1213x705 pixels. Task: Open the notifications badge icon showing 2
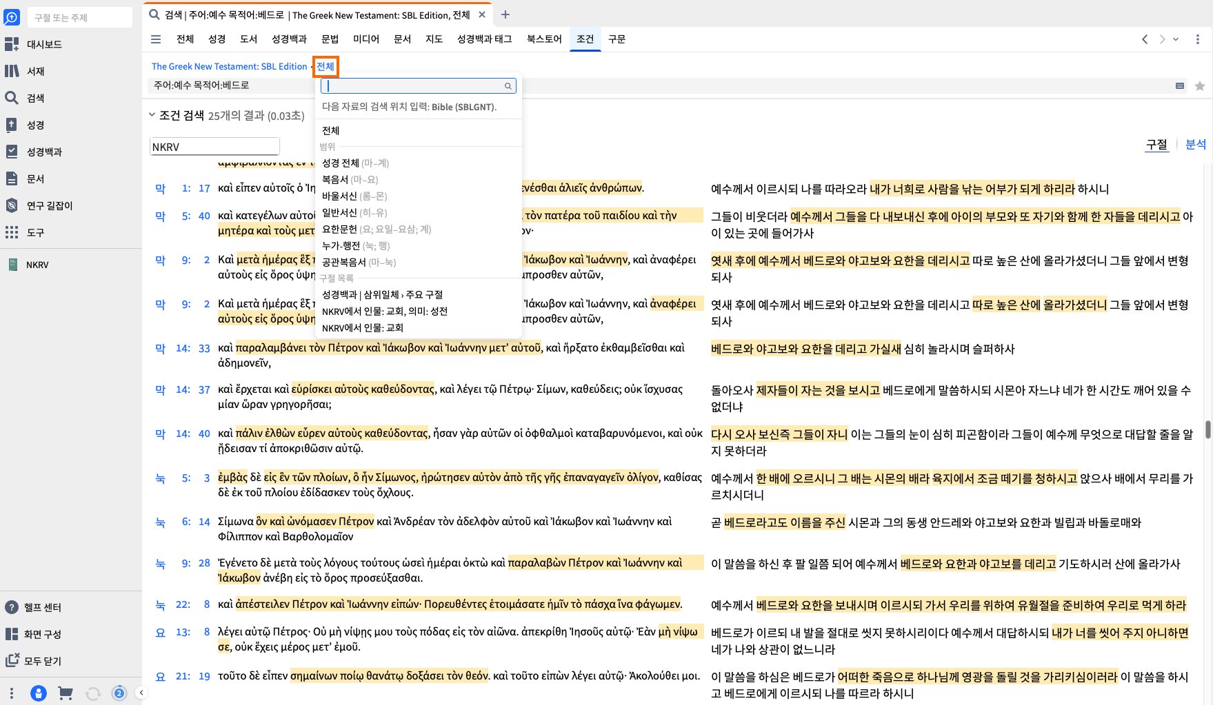coord(119,693)
